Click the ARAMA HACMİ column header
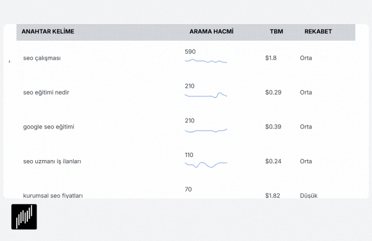 pos(211,32)
